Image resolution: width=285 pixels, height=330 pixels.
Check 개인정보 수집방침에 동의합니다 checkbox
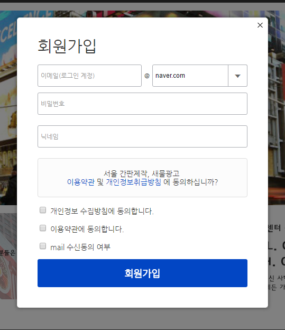tap(43, 210)
